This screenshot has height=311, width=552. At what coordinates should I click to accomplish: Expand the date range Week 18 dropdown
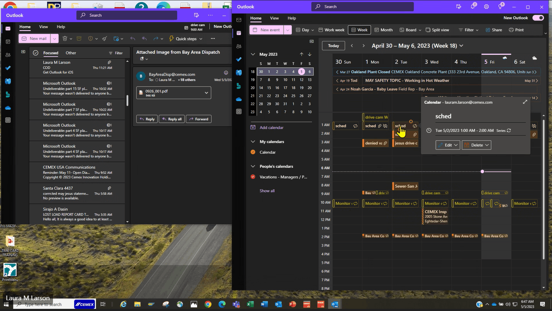(461, 46)
